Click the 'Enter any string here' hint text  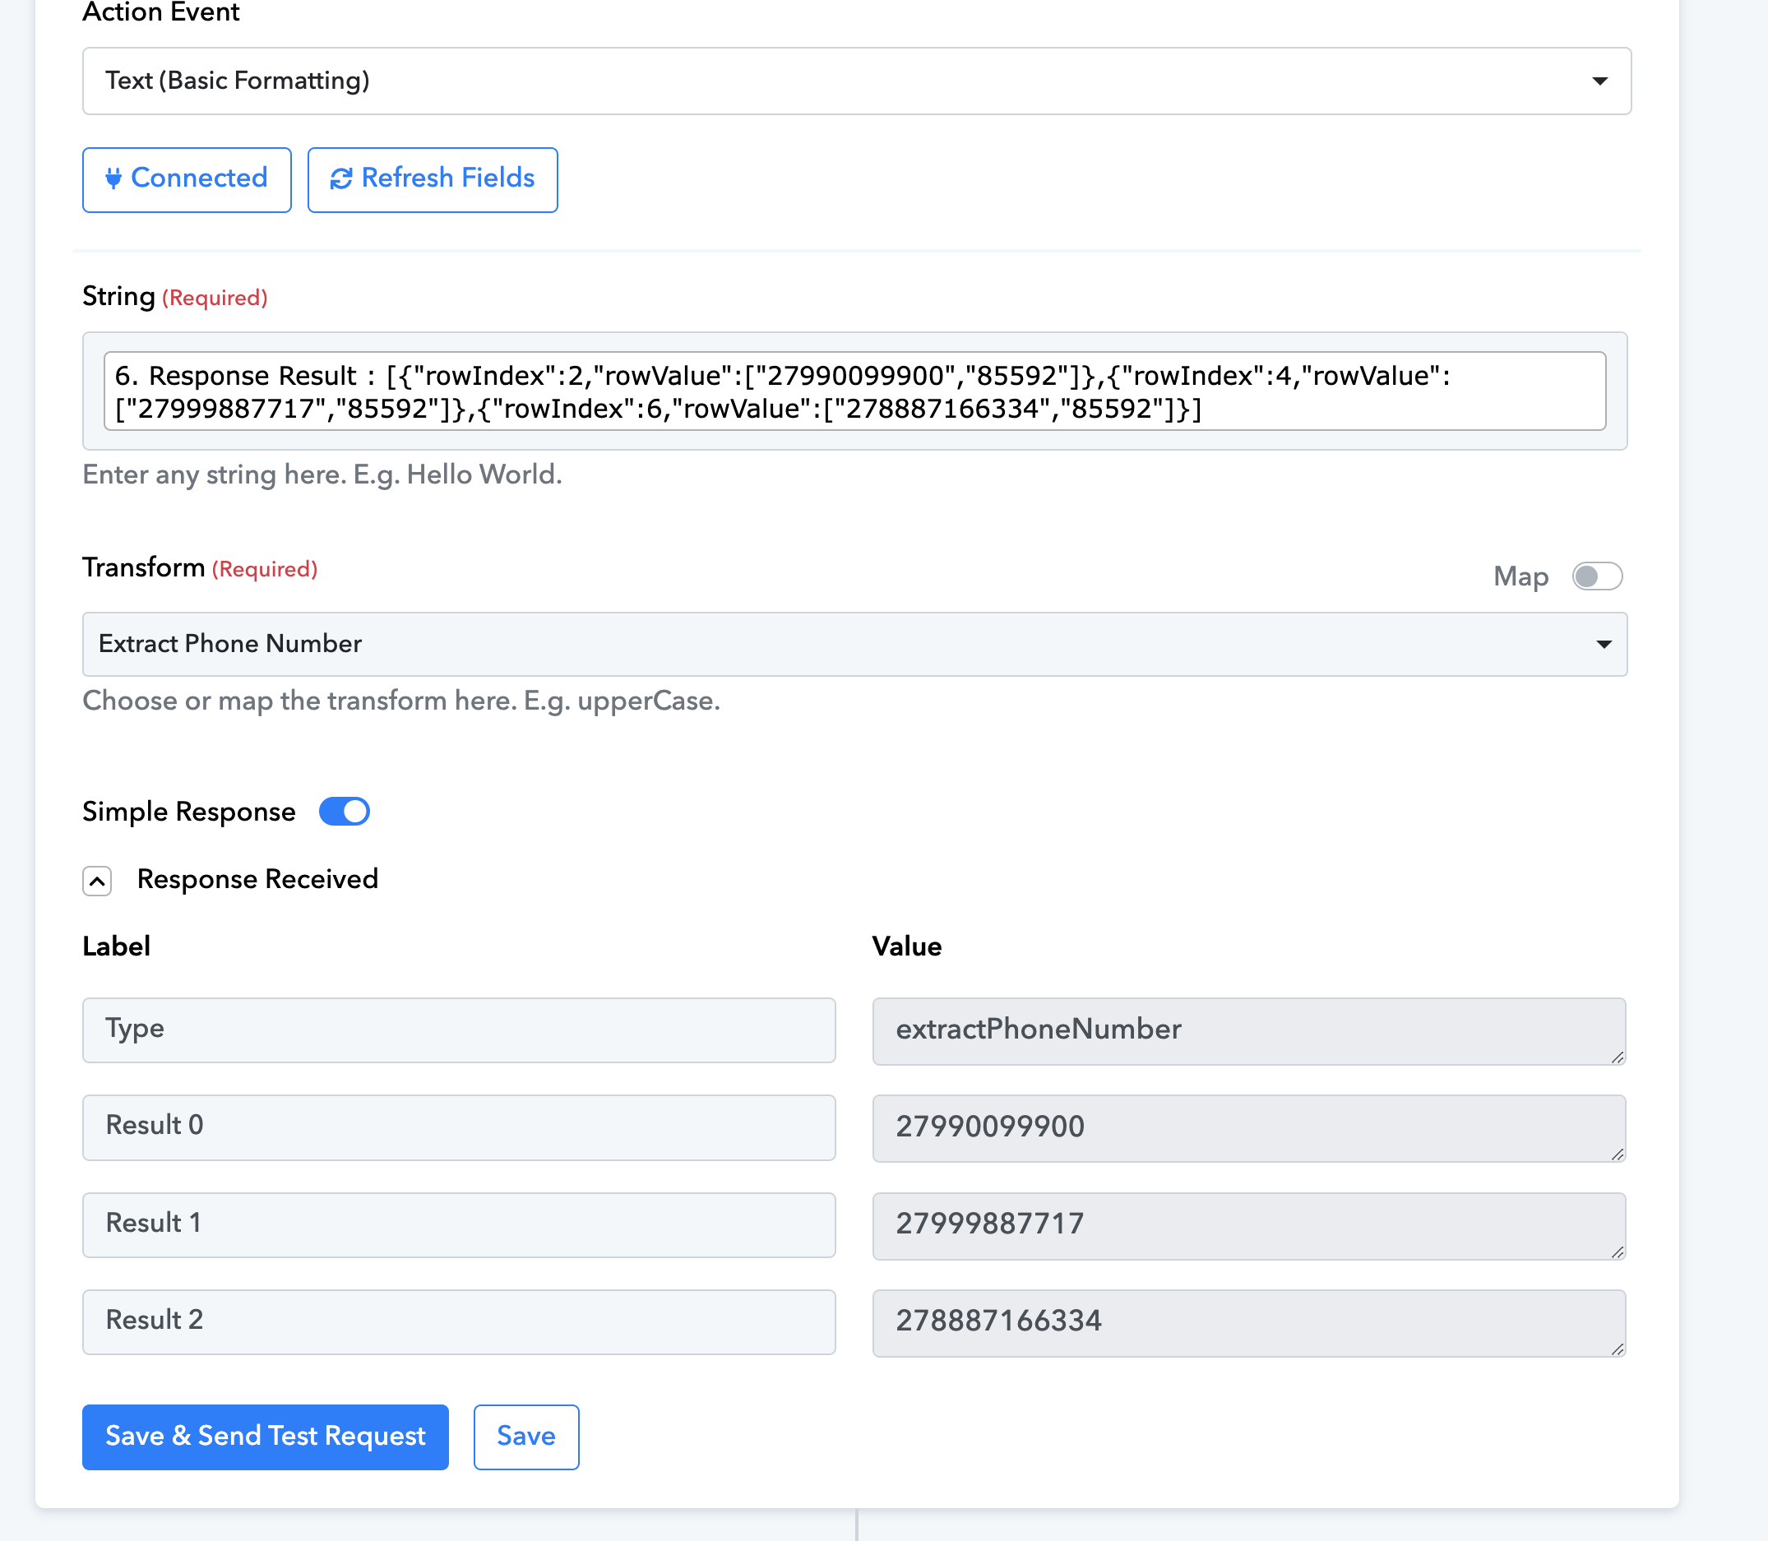coord(322,474)
